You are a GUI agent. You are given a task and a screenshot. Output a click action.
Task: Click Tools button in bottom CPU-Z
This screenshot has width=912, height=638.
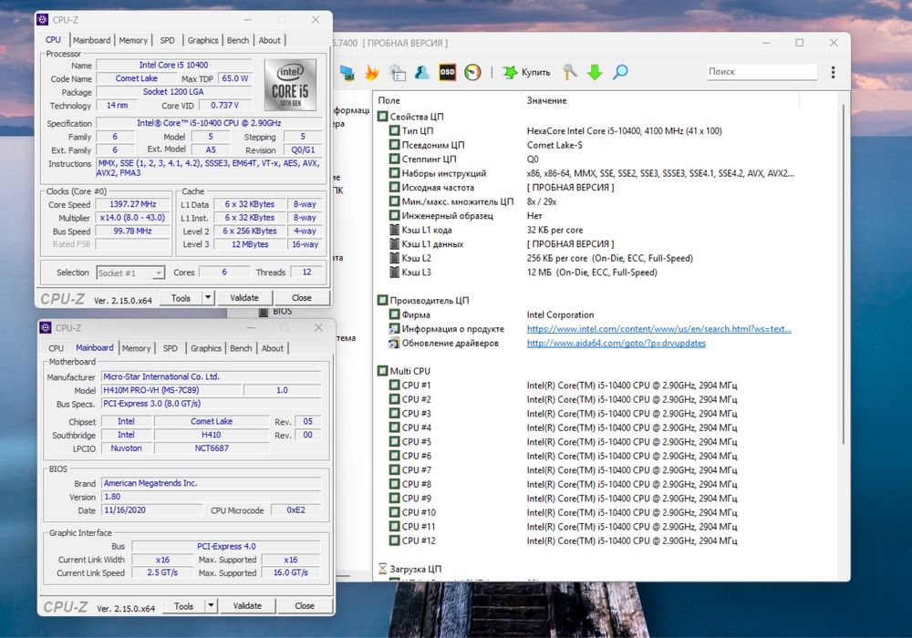pyautogui.click(x=184, y=605)
